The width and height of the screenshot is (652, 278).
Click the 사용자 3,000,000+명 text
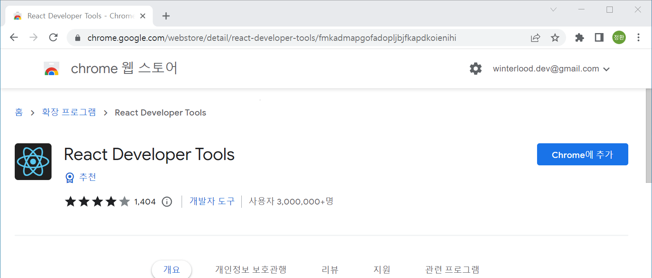tap(291, 201)
